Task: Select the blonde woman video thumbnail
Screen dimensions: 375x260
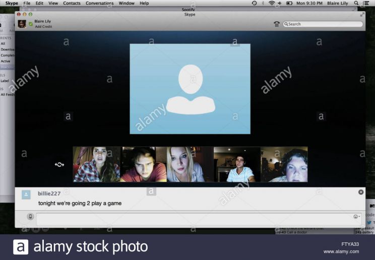Action: pyautogui.click(x=190, y=164)
